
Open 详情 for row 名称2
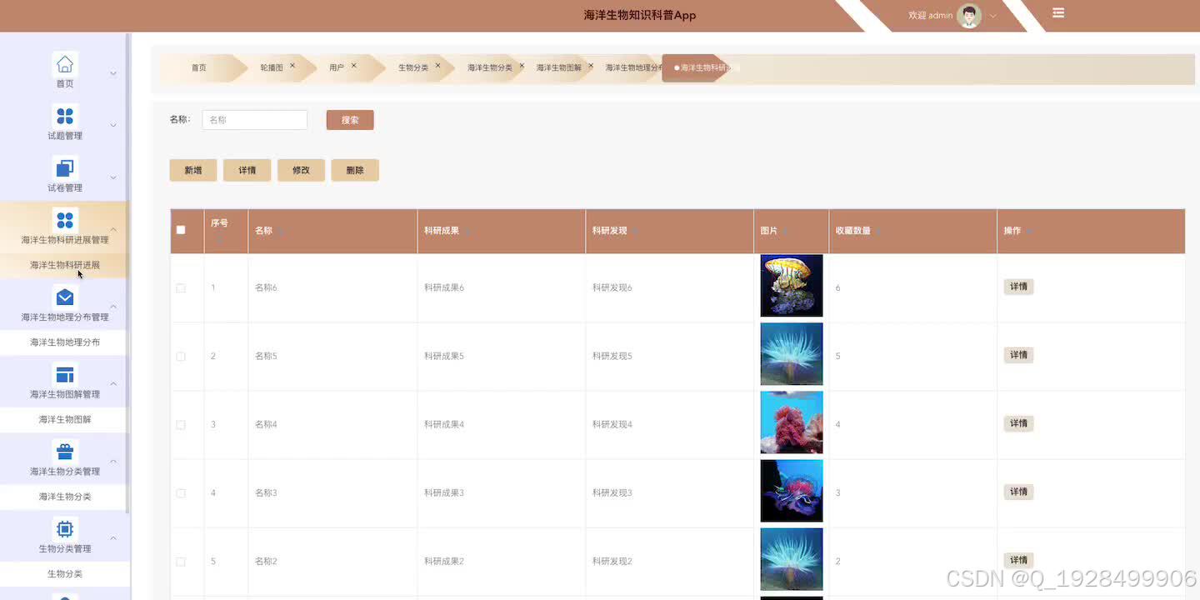coord(1018,560)
